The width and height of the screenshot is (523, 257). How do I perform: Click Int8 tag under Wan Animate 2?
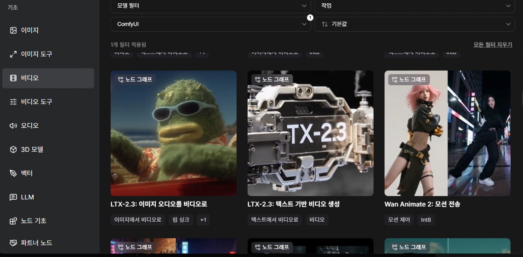426,220
